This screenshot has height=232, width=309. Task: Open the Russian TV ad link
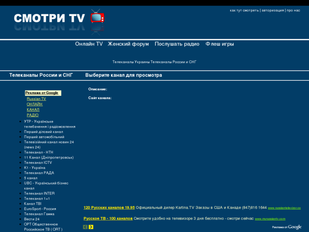click(x=37, y=99)
